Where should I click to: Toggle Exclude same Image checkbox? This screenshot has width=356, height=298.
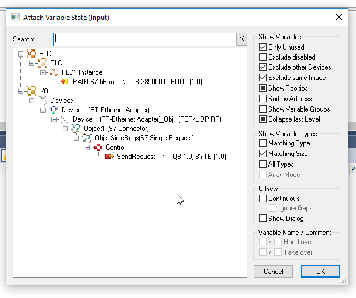tap(262, 77)
